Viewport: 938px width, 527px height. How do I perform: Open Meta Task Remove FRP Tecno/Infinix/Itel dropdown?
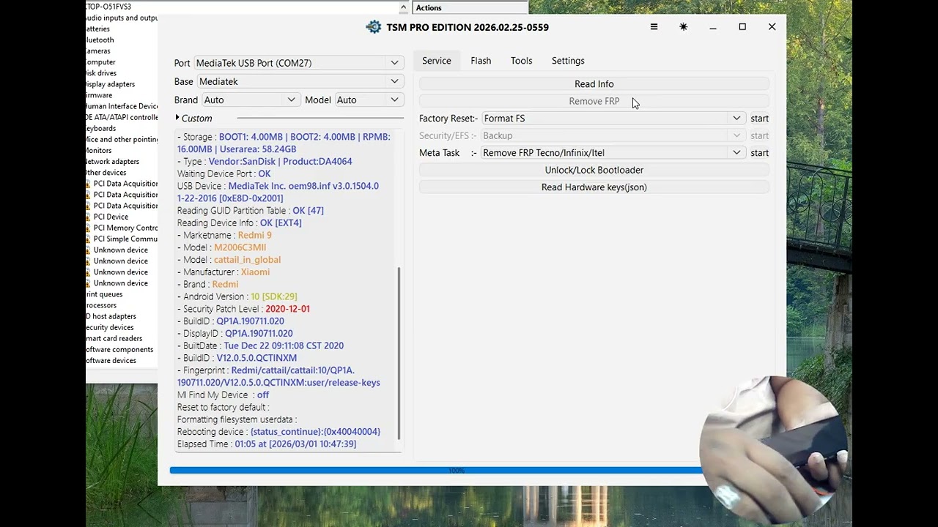pos(612,153)
